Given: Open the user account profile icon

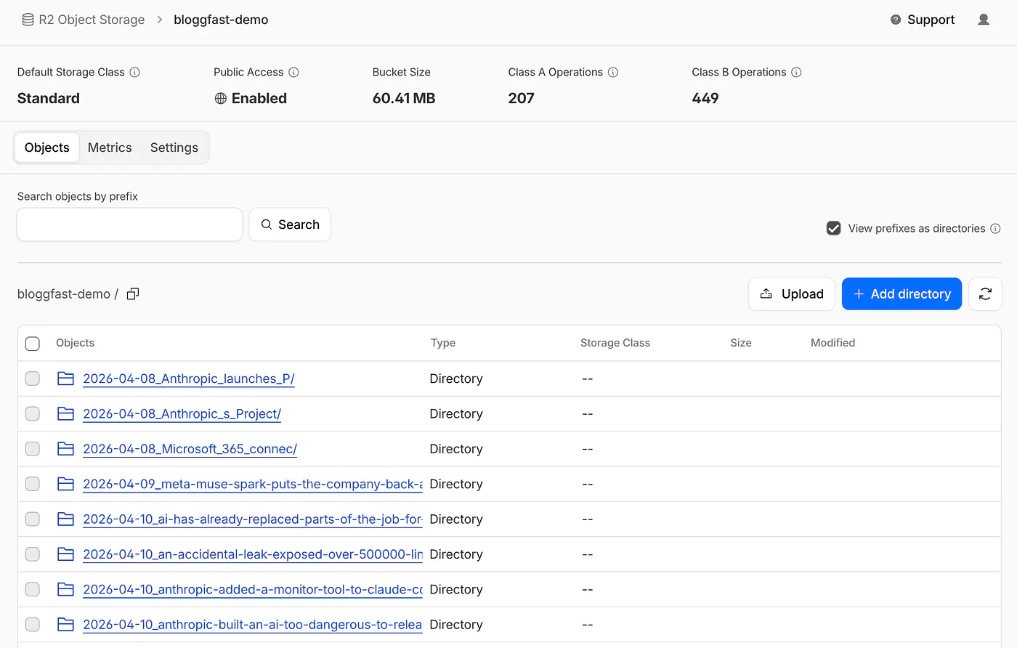Looking at the screenshot, I should click(984, 20).
